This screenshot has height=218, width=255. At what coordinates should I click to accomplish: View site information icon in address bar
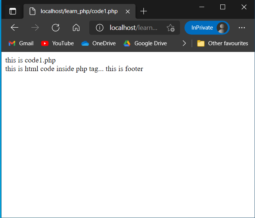pyautogui.click(x=100, y=28)
